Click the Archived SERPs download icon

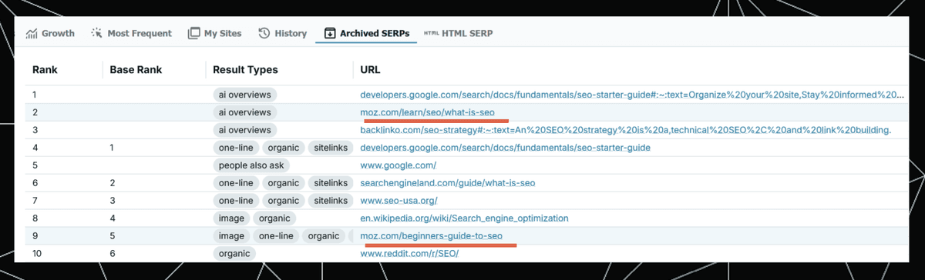tap(330, 34)
